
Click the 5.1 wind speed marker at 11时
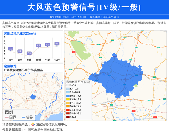click(48, 45)
